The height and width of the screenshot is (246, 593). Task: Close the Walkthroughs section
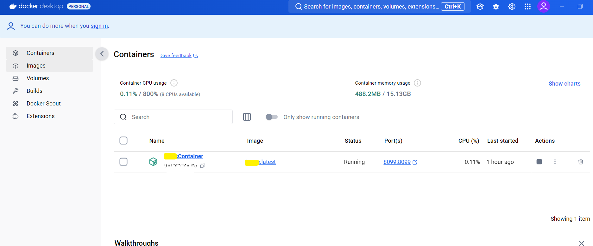coord(581,243)
